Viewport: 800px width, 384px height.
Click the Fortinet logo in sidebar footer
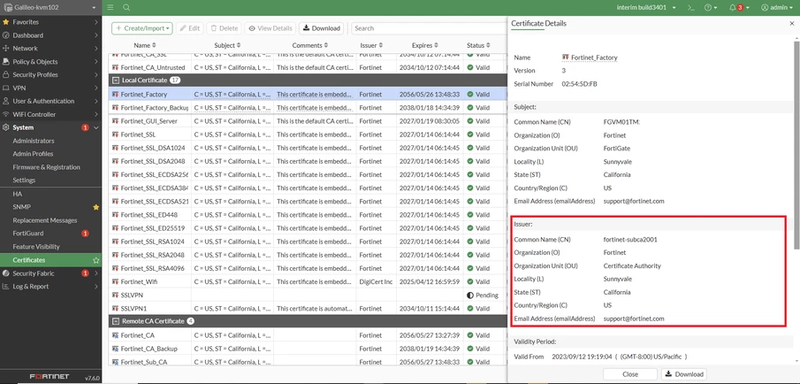pyautogui.click(x=50, y=377)
